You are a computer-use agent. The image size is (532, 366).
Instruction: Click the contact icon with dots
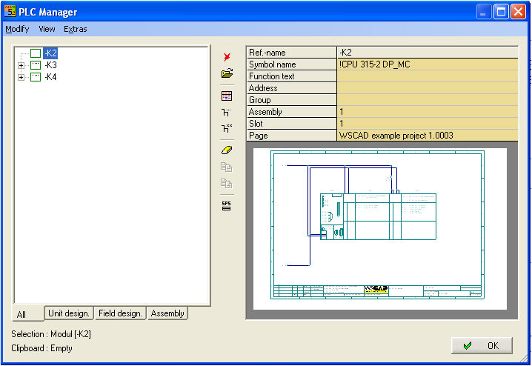coord(226,113)
